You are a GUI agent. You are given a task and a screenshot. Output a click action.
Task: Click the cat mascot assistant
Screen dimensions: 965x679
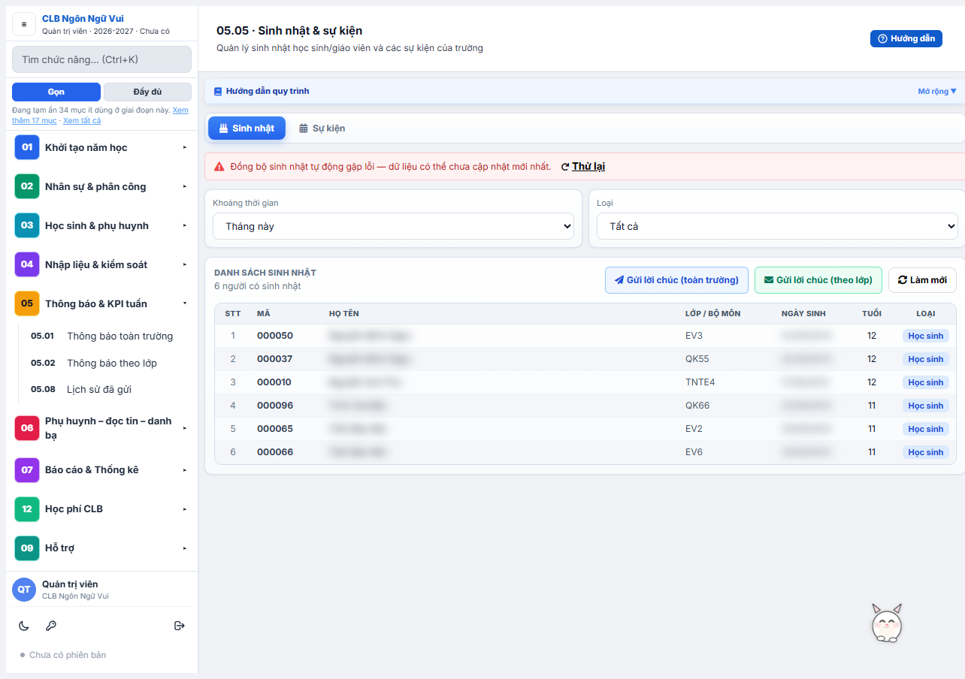click(887, 623)
